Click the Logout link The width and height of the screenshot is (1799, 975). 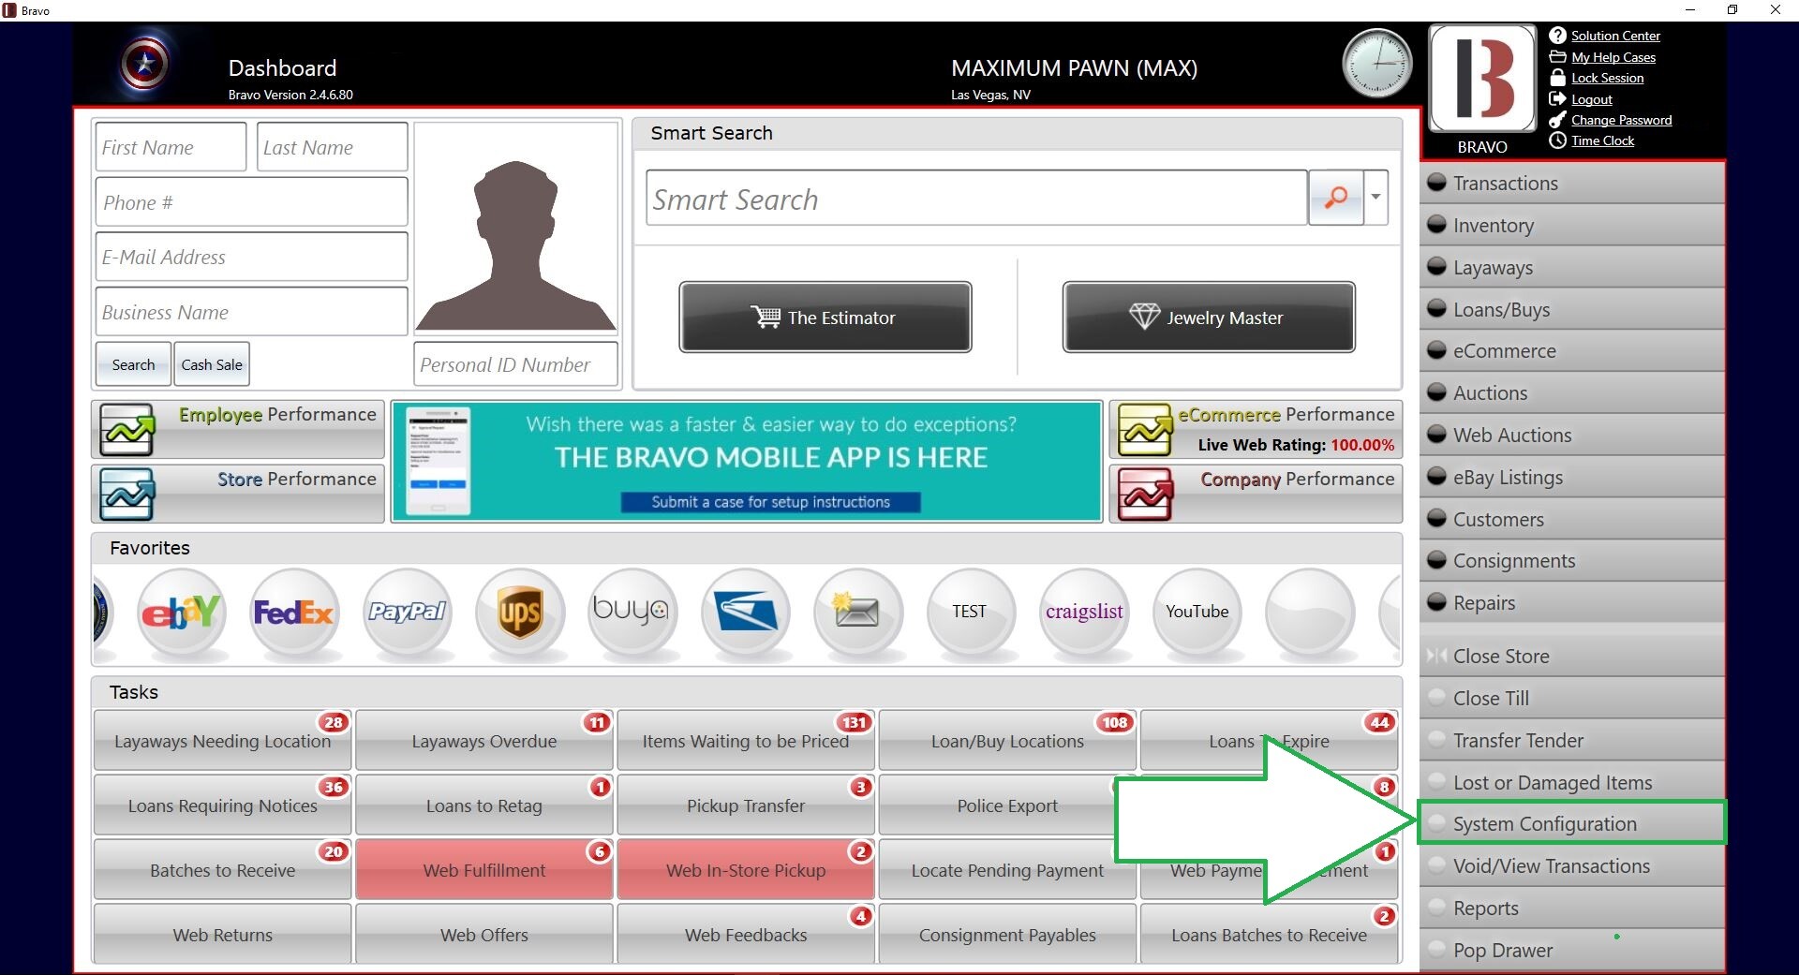point(1591,99)
